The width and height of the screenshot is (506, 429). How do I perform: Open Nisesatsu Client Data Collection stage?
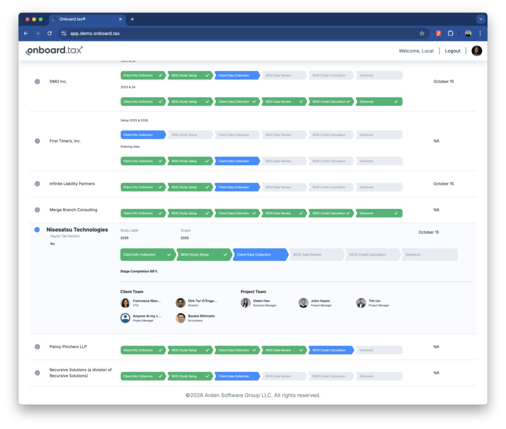pos(260,255)
